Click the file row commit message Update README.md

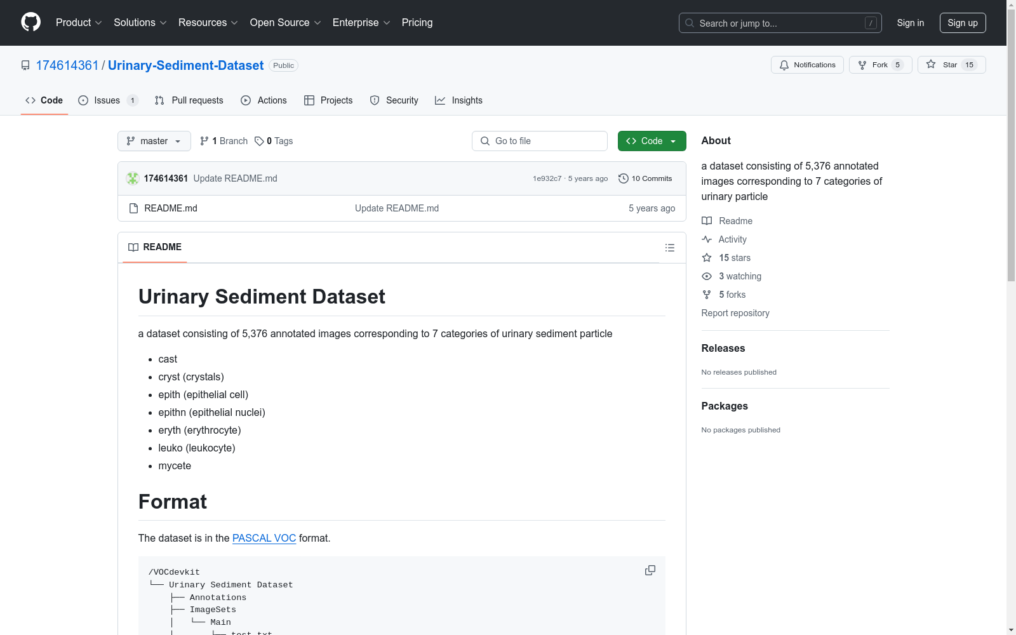click(397, 208)
